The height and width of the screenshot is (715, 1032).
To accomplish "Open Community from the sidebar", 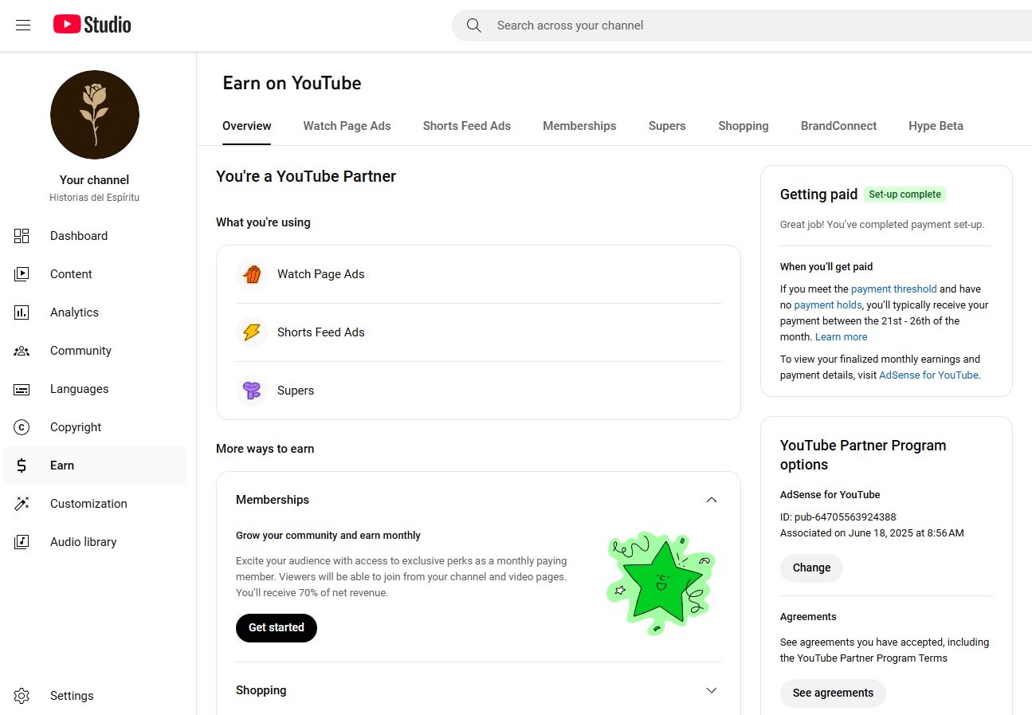I will click(94, 351).
